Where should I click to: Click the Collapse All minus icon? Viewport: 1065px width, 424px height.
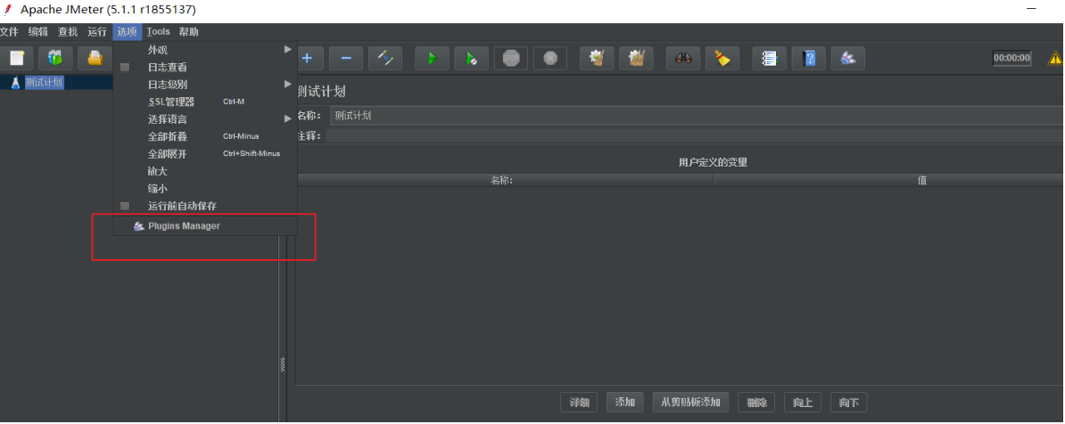pyautogui.click(x=346, y=58)
